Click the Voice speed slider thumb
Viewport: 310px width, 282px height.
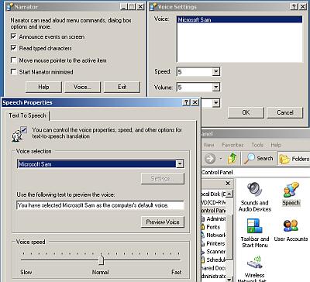101,259
